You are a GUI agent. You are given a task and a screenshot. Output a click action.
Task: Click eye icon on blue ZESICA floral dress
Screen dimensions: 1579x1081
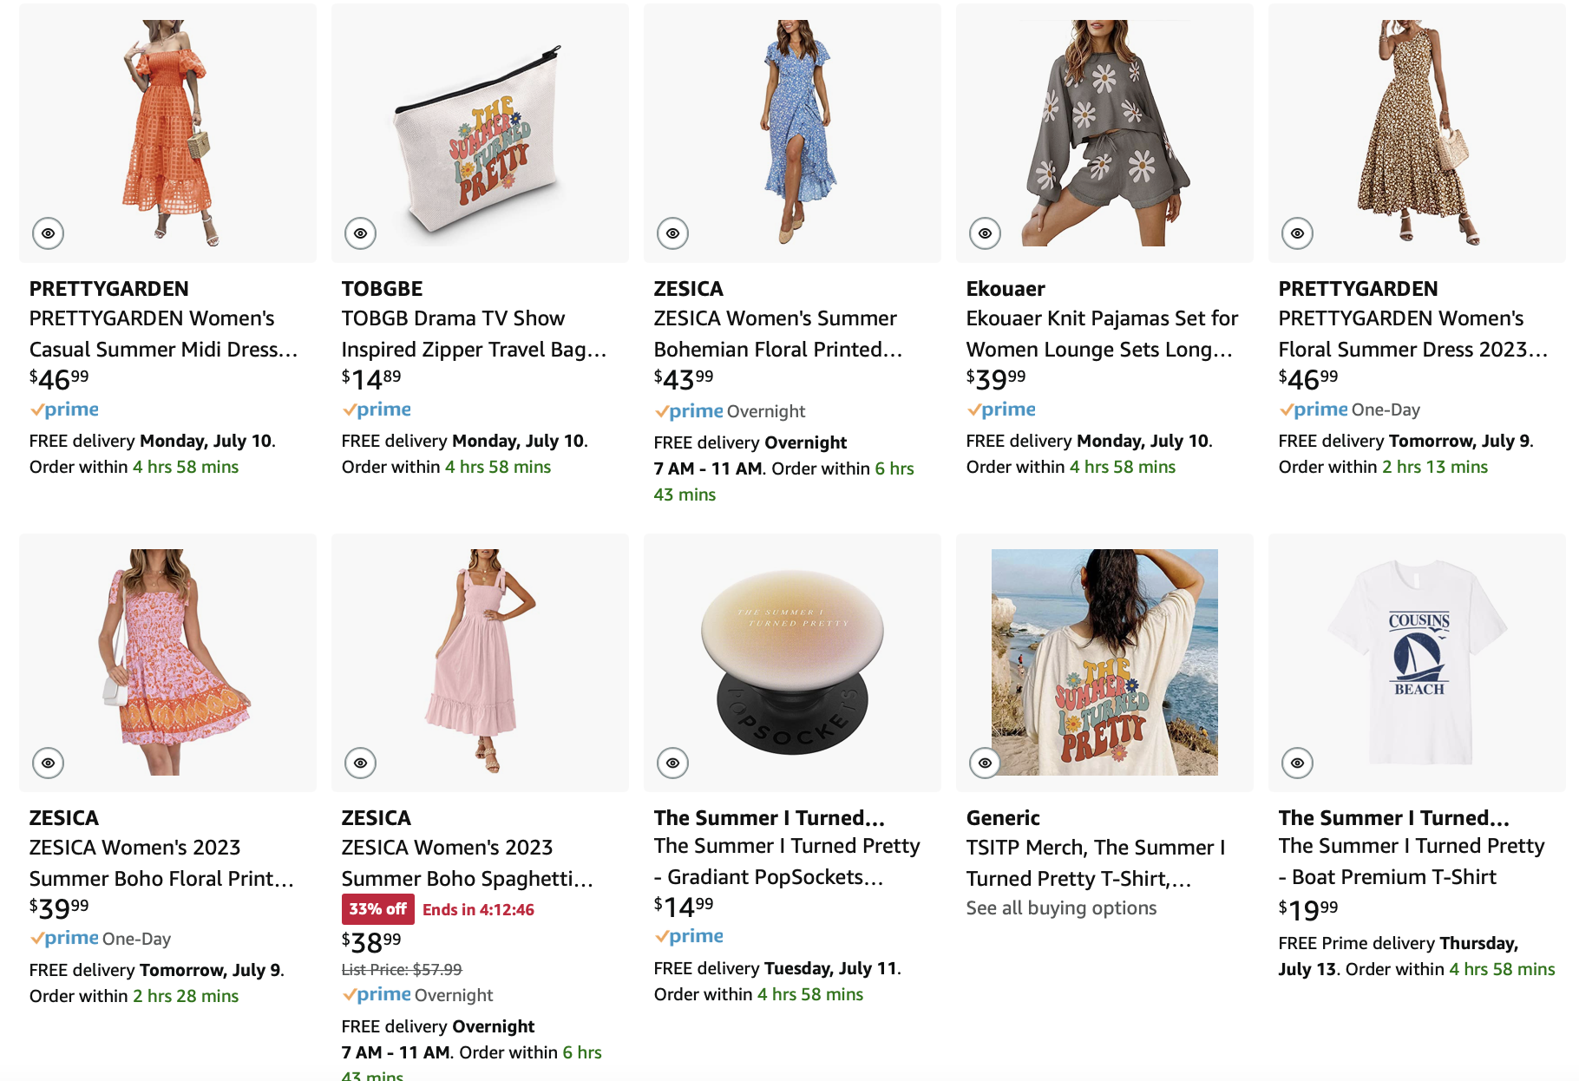pyautogui.click(x=673, y=233)
